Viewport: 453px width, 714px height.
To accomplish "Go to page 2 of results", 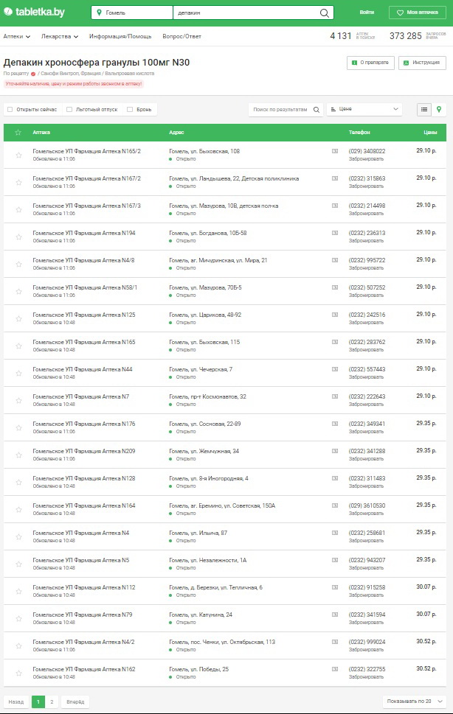I will coord(52,701).
